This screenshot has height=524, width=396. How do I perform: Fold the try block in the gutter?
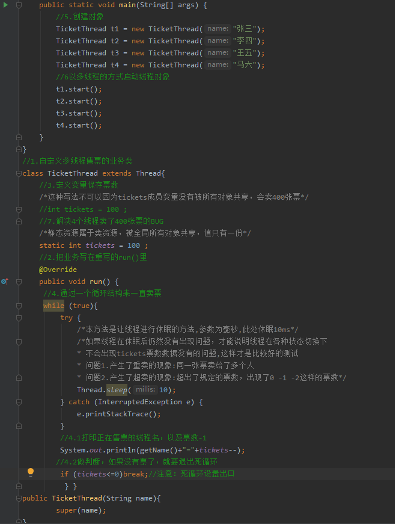point(19,318)
